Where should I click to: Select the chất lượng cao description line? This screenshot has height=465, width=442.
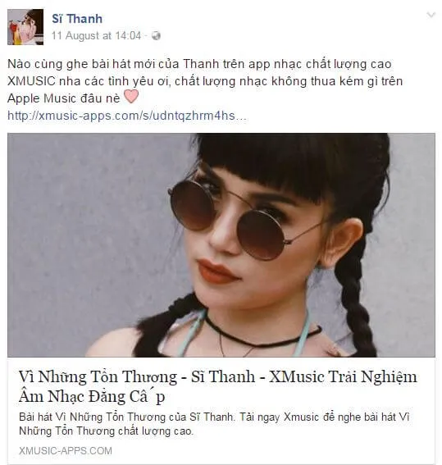[106, 431]
